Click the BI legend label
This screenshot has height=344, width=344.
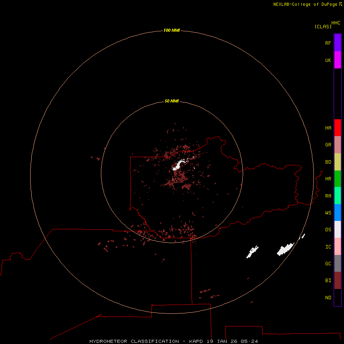[x=328, y=281]
